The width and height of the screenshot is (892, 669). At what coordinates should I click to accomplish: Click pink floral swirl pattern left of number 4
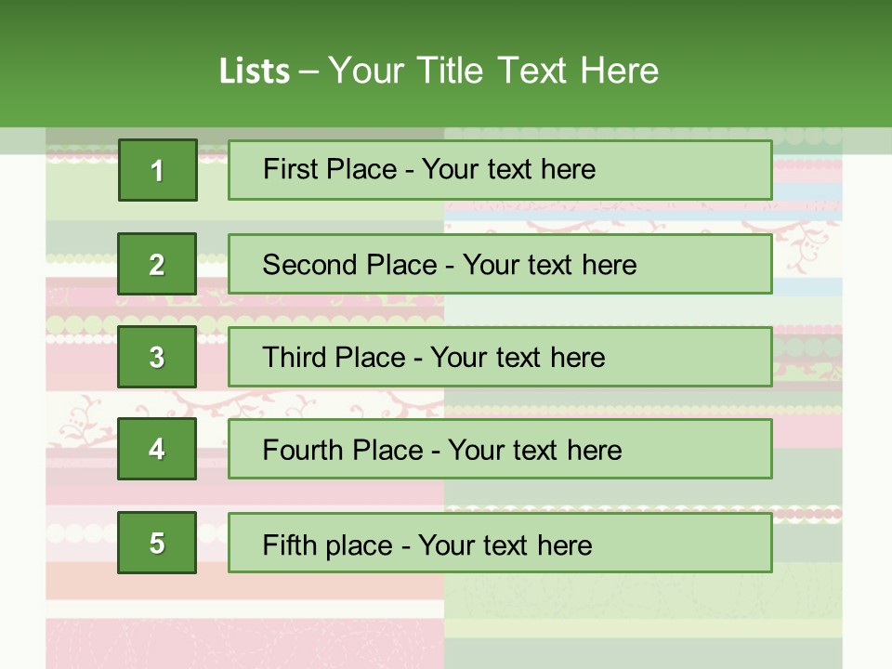tap(82, 416)
